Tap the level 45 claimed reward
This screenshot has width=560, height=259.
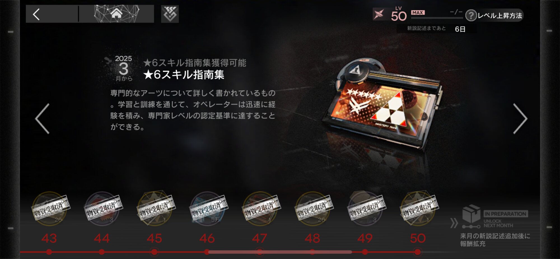coord(155,209)
